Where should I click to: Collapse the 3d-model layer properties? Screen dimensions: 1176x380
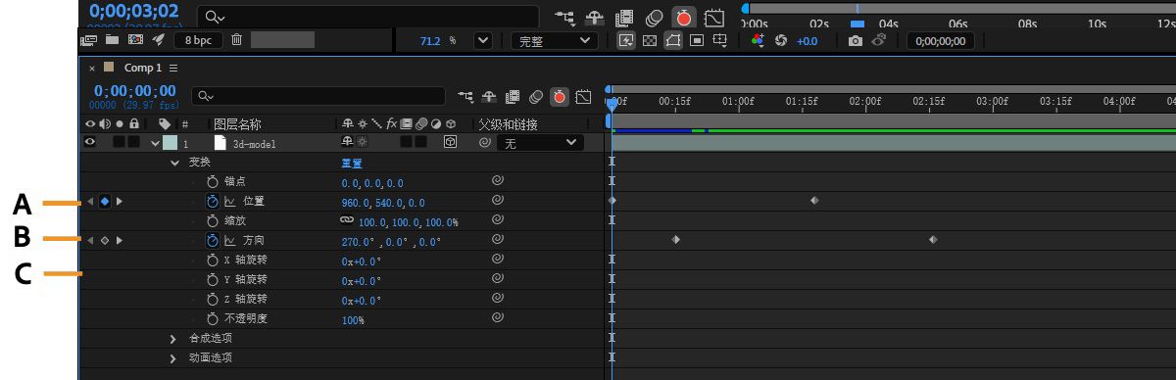point(155,143)
